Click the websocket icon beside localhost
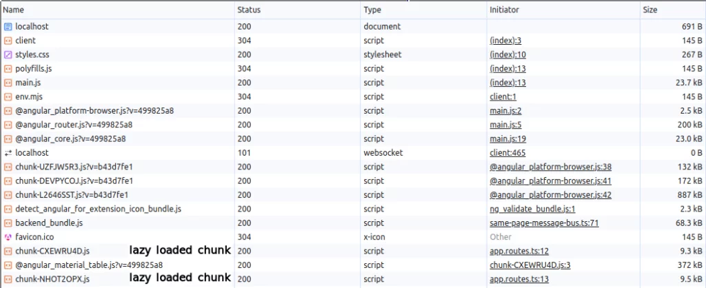 (x=8, y=153)
